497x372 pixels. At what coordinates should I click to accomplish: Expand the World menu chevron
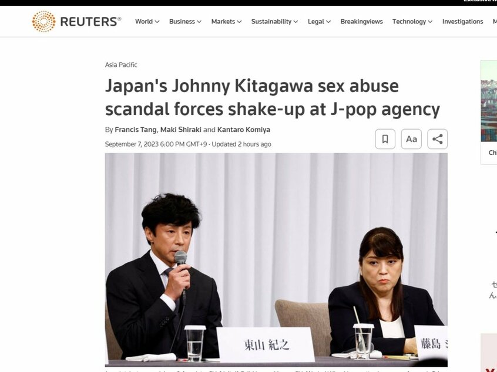coord(157,22)
